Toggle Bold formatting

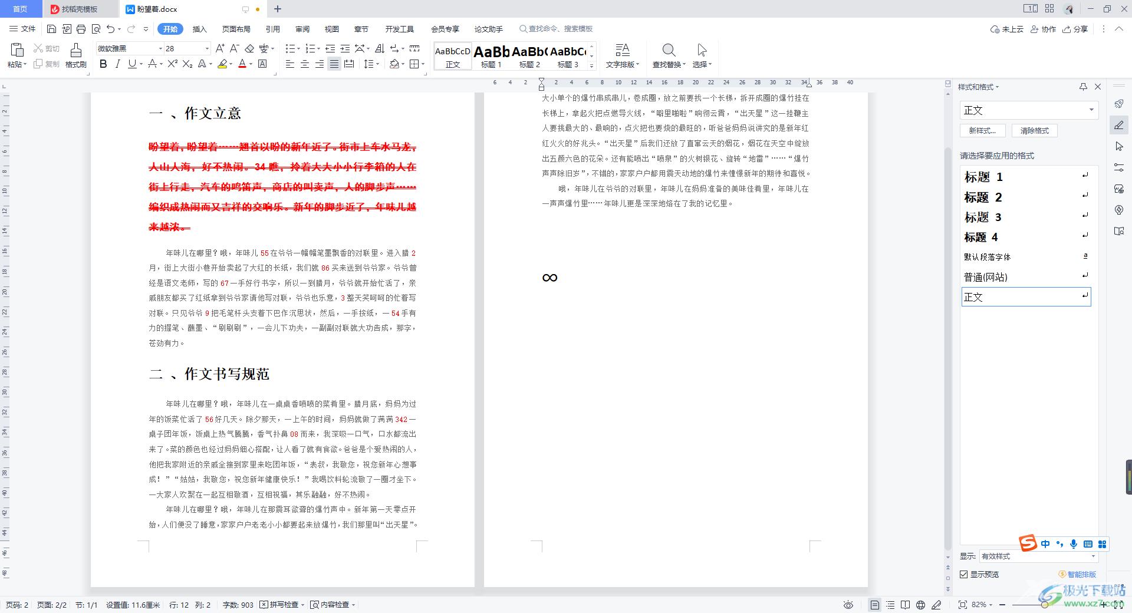pos(103,64)
